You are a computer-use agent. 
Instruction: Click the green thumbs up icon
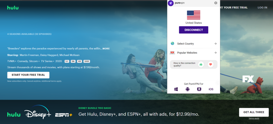coord(201,64)
